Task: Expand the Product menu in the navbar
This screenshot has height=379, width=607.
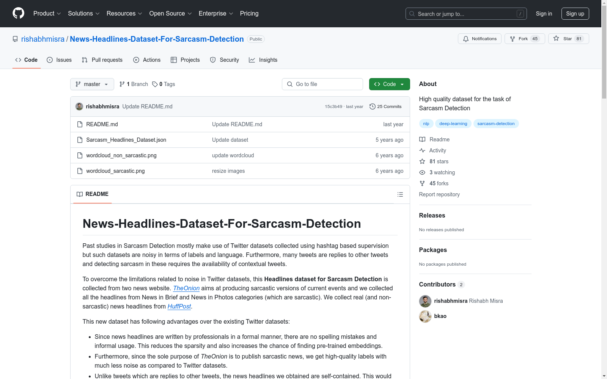Action: (47, 13)
